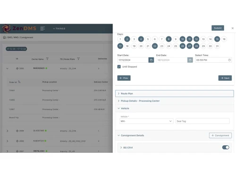The height and width of the screenshot is (177, 236).
Task: Go back with the Prev button
Action: [124, 78]
